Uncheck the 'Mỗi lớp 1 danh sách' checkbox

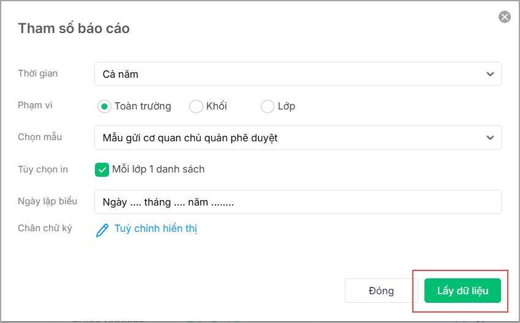click(102, 169)
